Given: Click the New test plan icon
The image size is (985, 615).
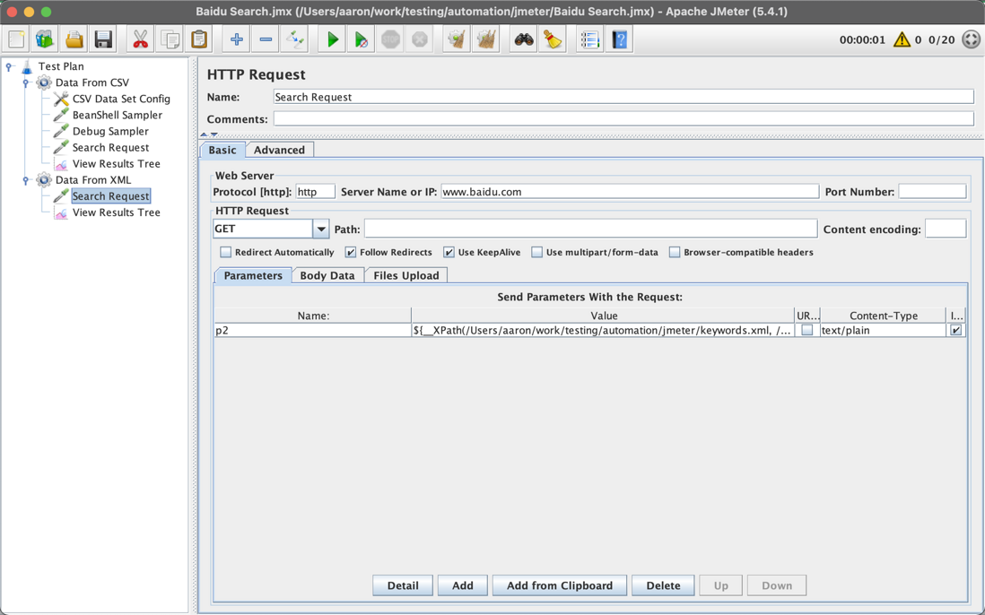Looking at the screenshot, I should point(16,39).
